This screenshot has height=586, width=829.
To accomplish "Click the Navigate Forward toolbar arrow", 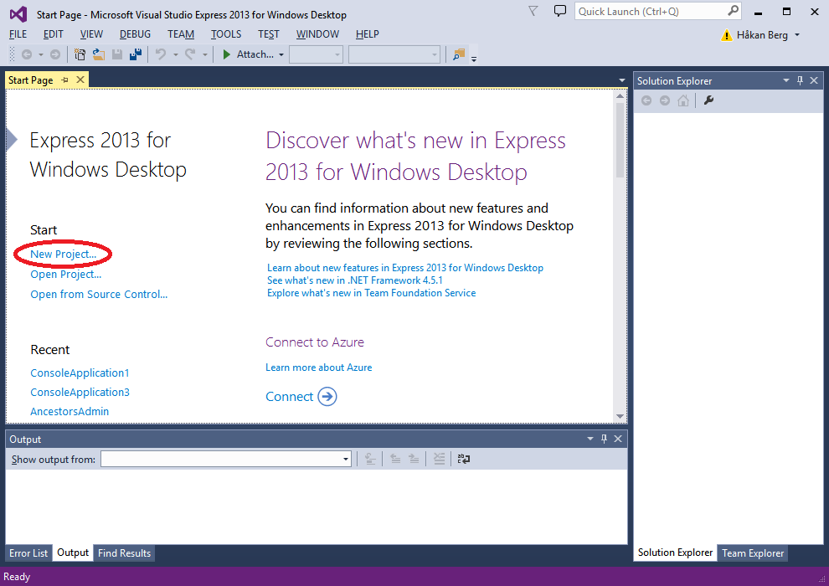I will click(x=55, y=54).
